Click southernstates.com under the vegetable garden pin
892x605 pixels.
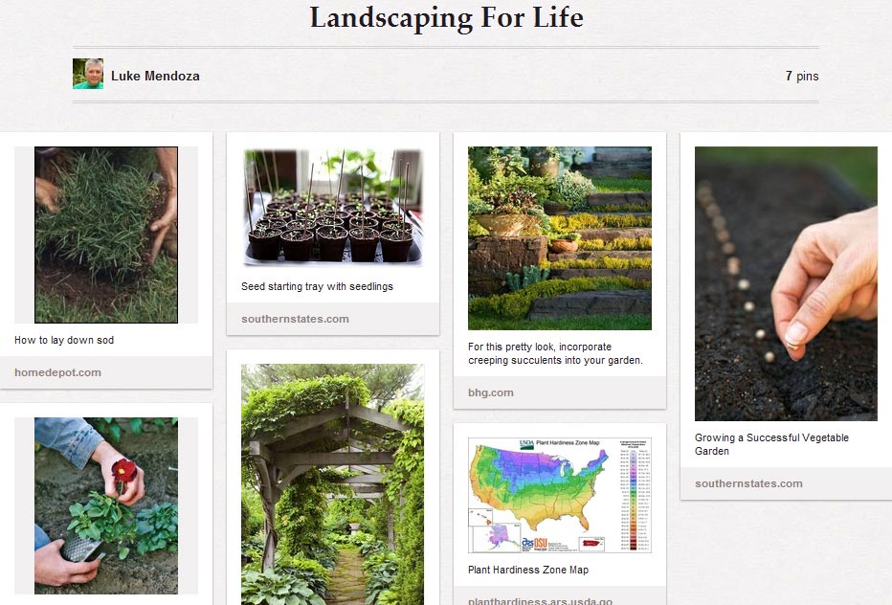750,484
